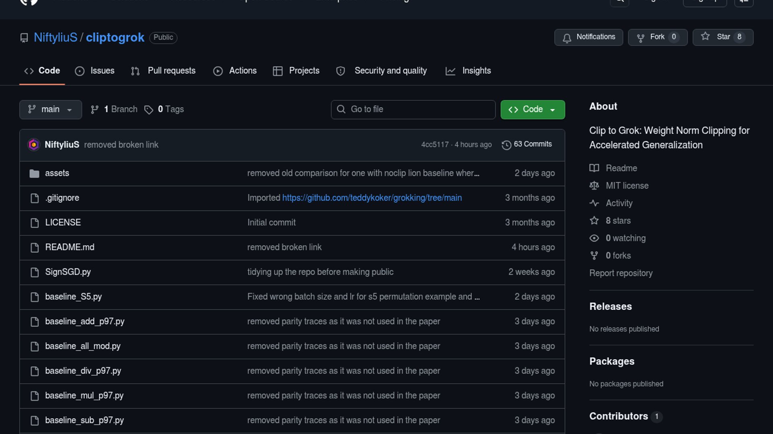Click the Notifications bell button
This screenshot has width=773, height=434.
(588, 37)
